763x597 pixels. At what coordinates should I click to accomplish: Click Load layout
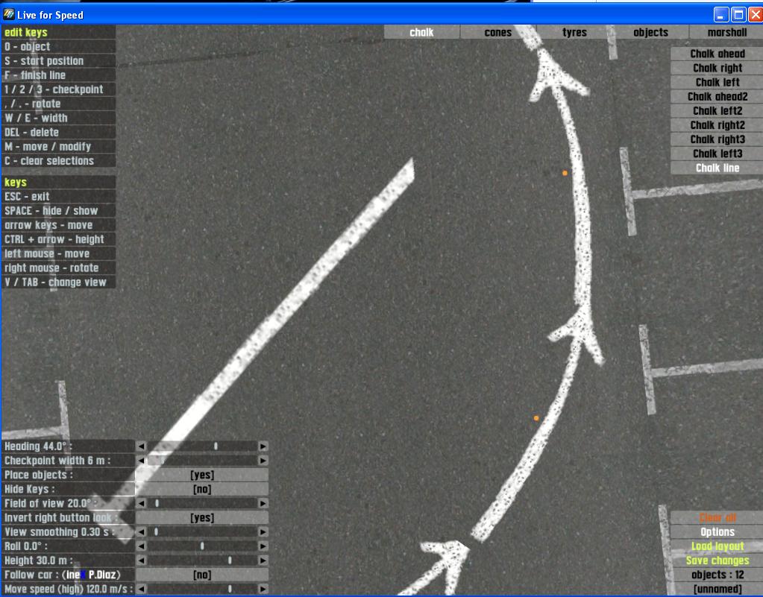click(x=718, y=546)
